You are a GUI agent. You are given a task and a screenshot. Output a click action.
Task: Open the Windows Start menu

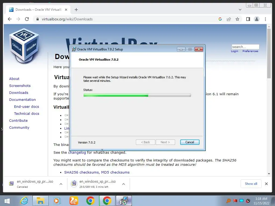[7, 201]
